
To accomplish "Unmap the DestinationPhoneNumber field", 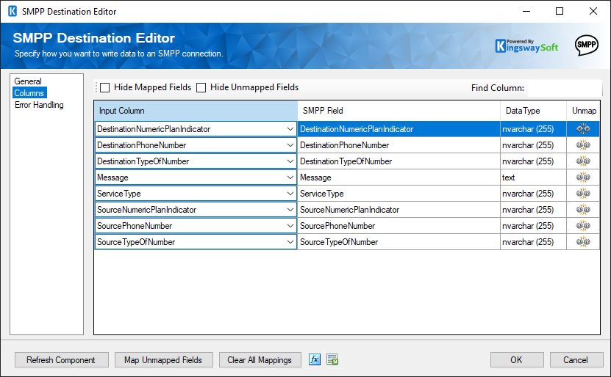I will point(583,145).
